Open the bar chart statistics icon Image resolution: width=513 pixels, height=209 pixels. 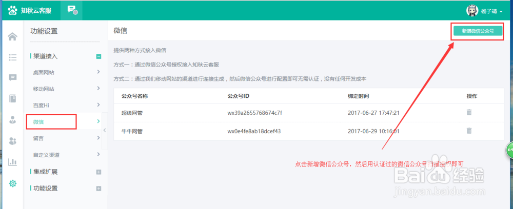click(x=12, y=162)
